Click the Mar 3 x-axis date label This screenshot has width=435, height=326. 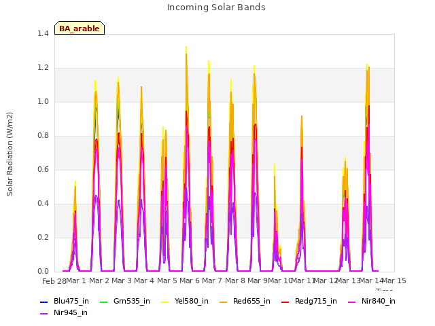coord(122,281)
